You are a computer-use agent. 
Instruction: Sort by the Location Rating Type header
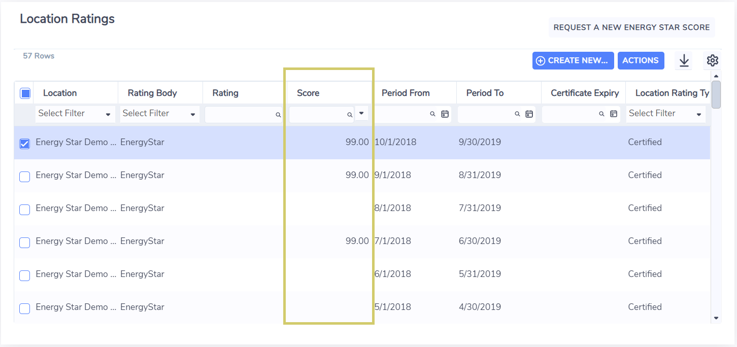click(x=672, y=93)
